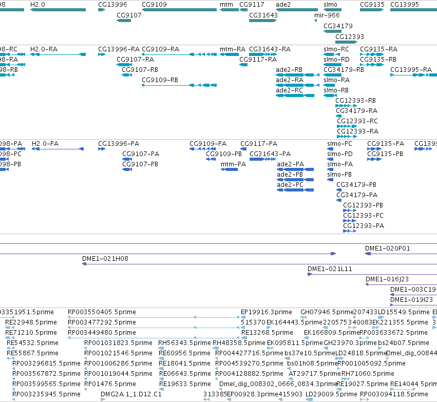Select the CG12393-RA transcript label
Image resolution: width=437 pixels, height=402 pixels.
pyautogui.click(x=358, y=131)
